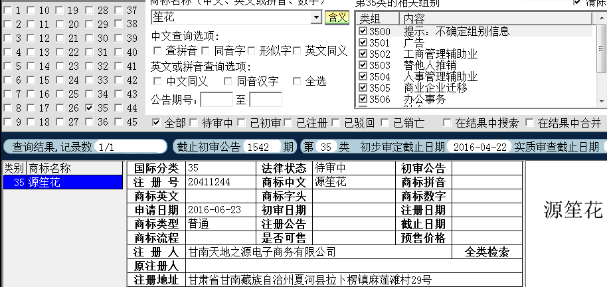Tick the class 45 checkbox
Viewport: 607px width, 287px height.
(x=118, y=122)
